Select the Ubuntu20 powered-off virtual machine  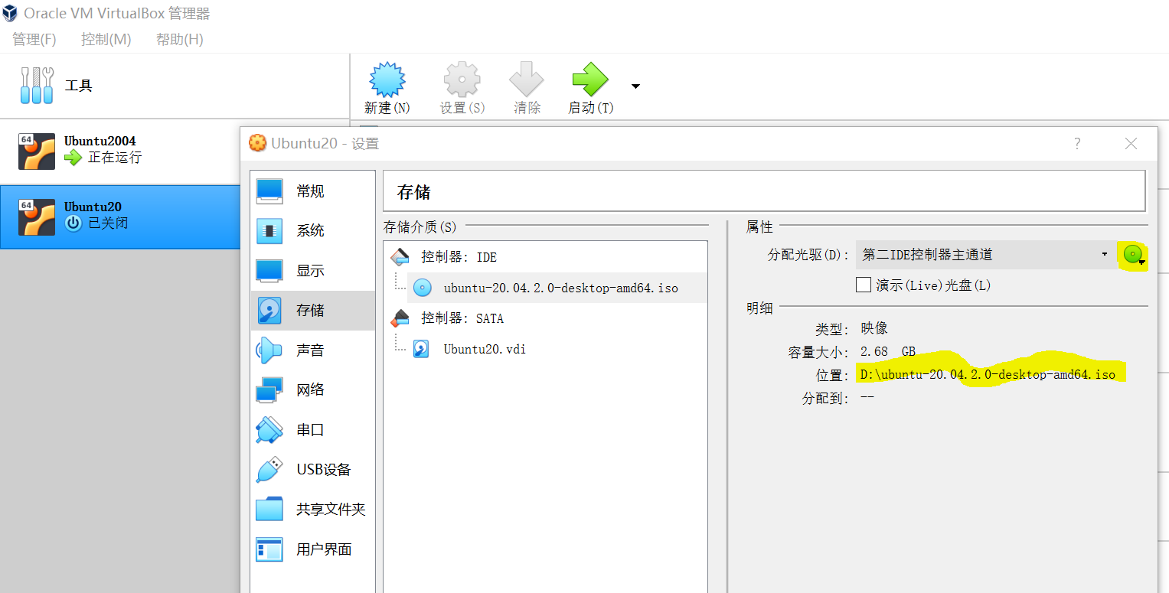pos(120,217)
